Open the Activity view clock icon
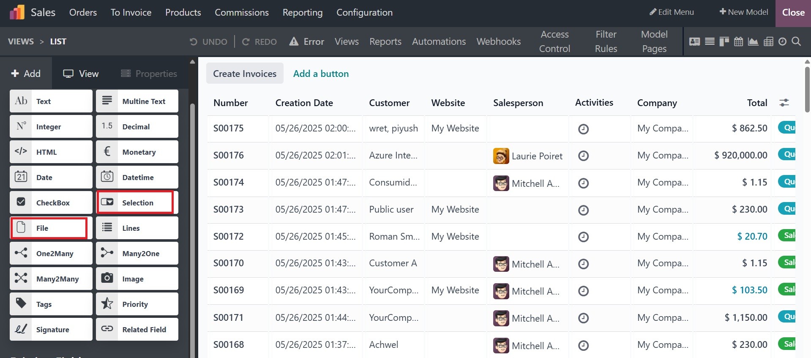 pos(782,41)
